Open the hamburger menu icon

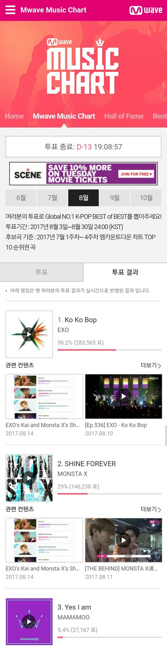tap(10, 10)
